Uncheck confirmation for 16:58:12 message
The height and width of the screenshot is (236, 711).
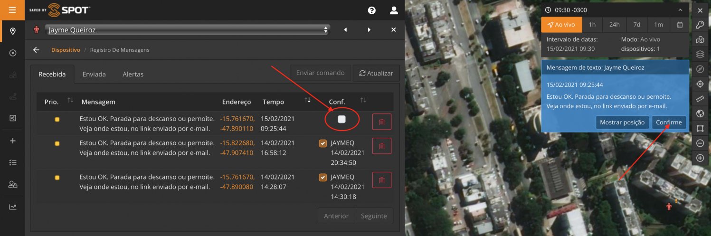tap(323, 143)
